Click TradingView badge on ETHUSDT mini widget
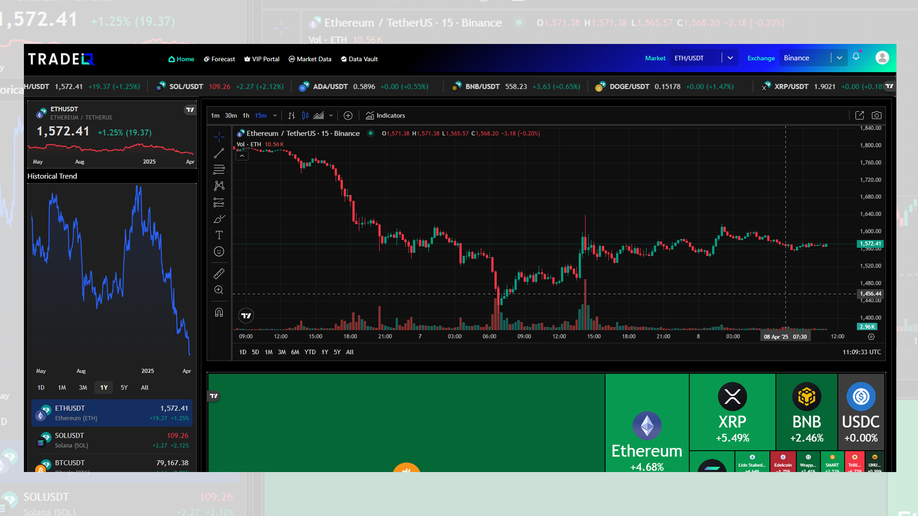Viewport: 918px width, 516px height. 190,110
